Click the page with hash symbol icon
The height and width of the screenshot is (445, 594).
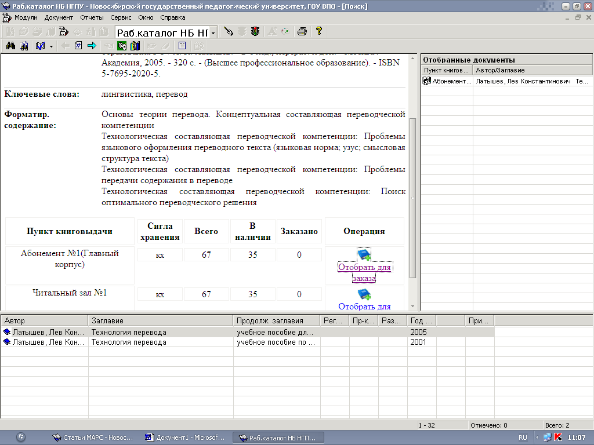coord(78,46)
